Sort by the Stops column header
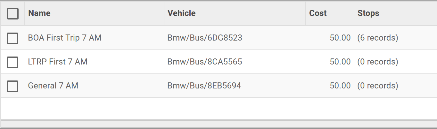Image resolution: width=437 pixels, height=129 pixels. coord(368,13)
